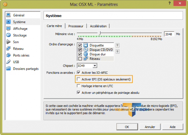Click the question mark help button
This screenshot has width=188, height=135.
[x=170, y=3]
